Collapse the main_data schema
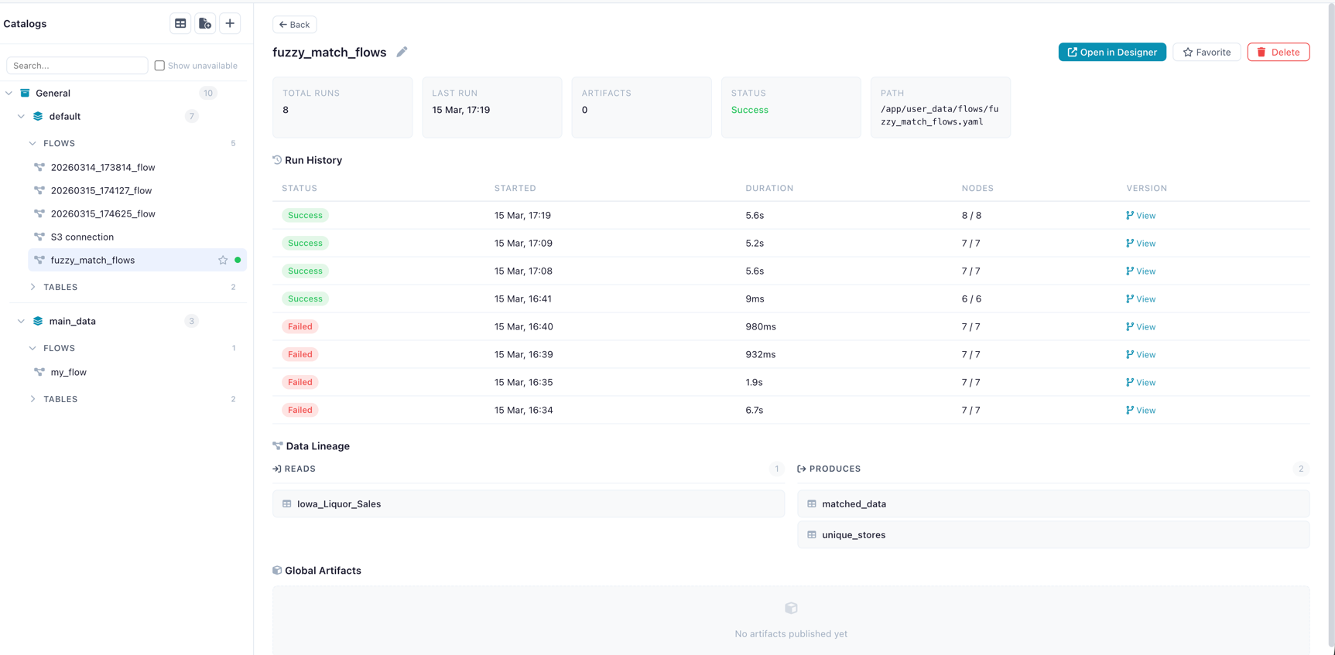This screenshot has height=655, width=1335. pos(21,321)
